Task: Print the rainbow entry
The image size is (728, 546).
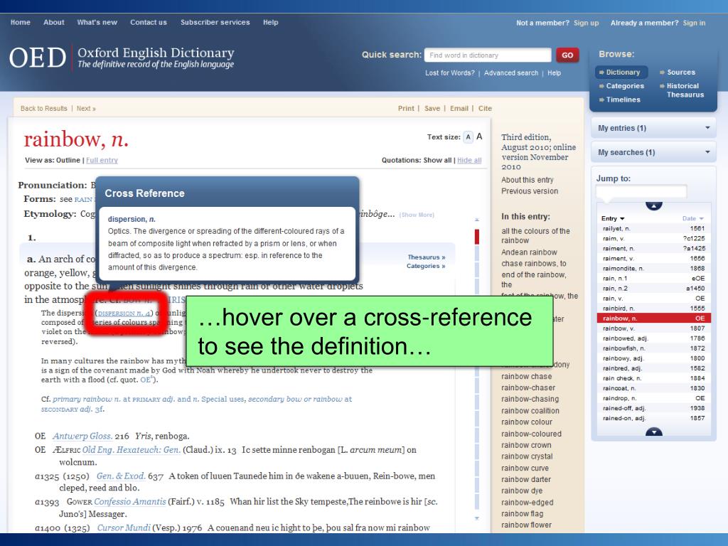Action: (406, 108)
